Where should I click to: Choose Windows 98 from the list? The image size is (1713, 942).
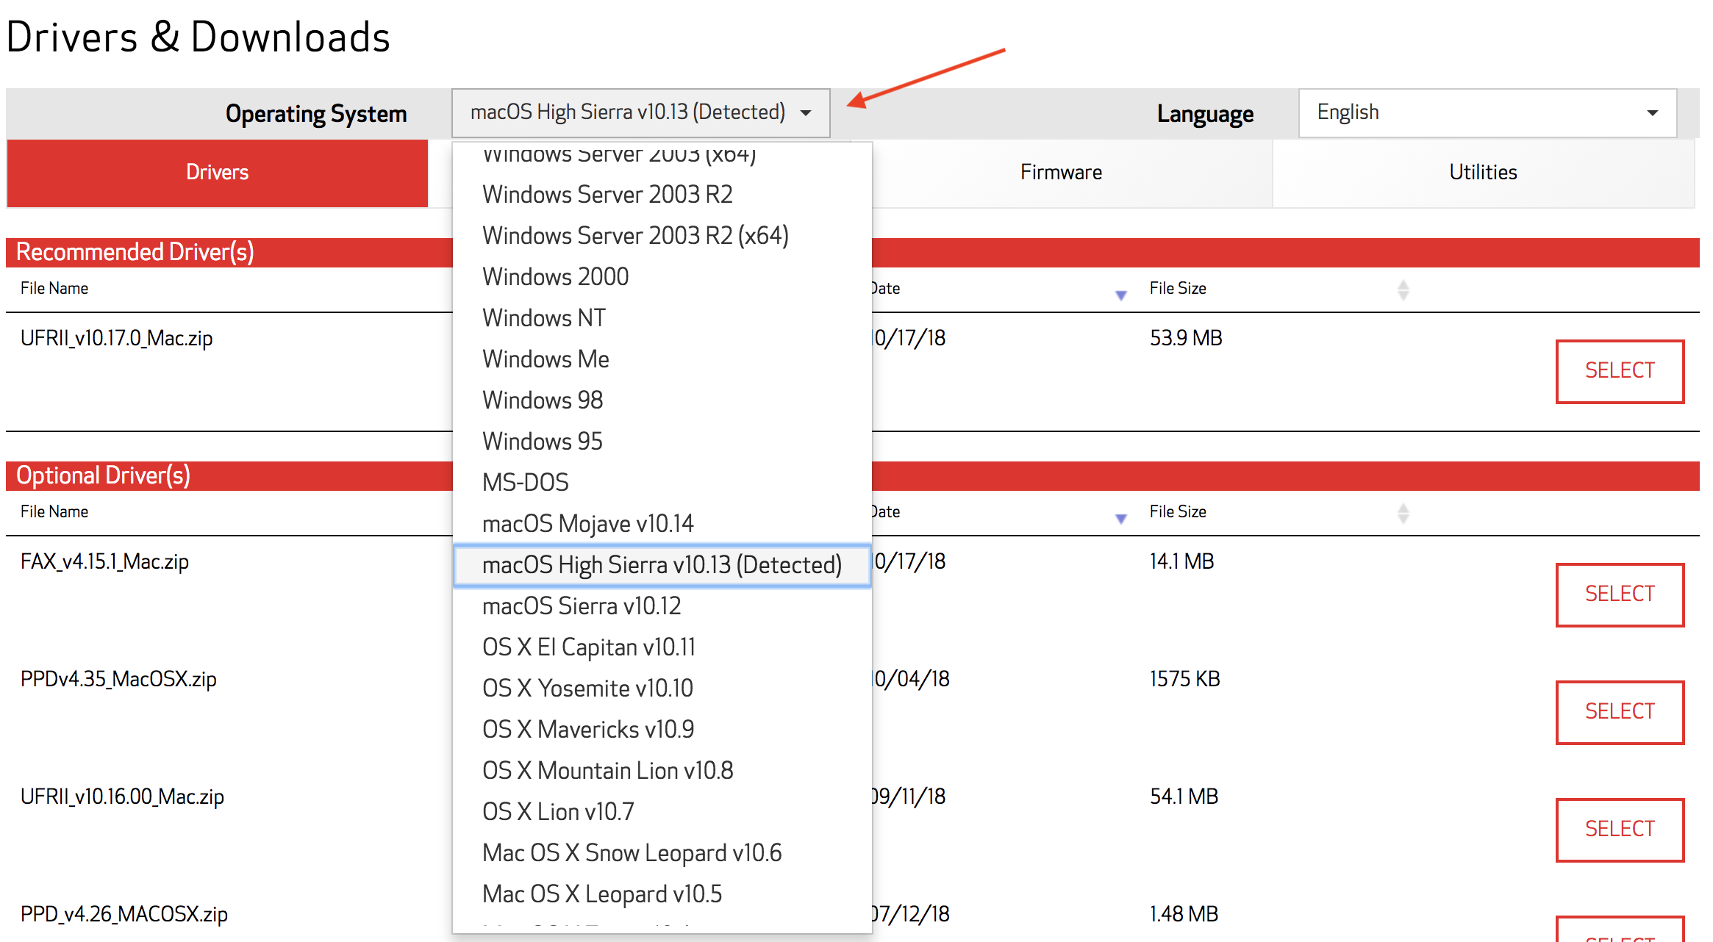click(662, 400)
